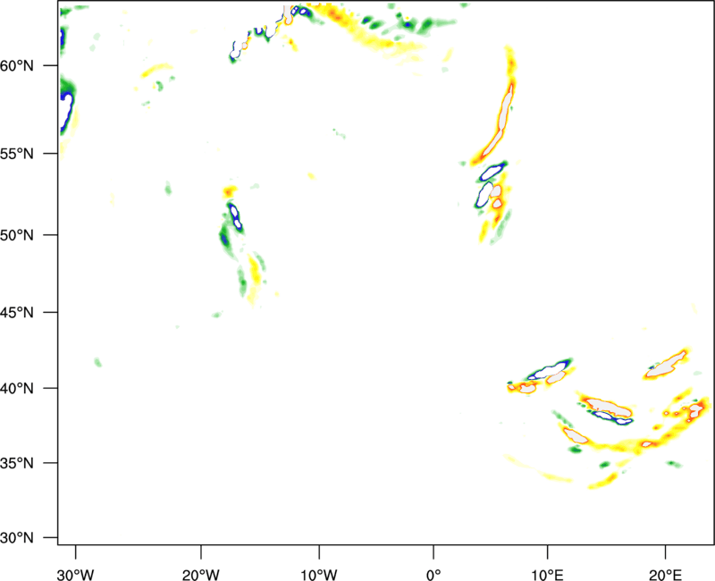Select the blue-outlined patch near 51°N, 17°W

click(234, 216)
